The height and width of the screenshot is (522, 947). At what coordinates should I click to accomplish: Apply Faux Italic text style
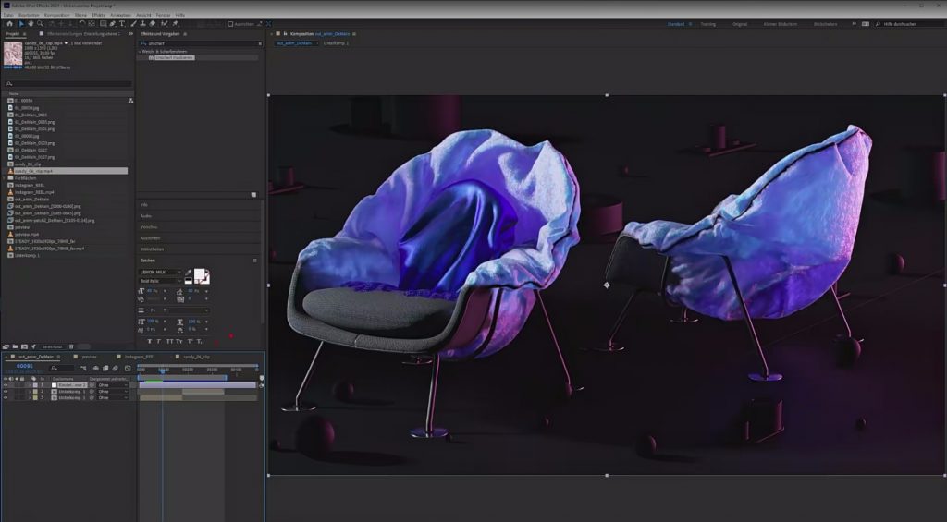pyautogui.click(x=159, y=342)
